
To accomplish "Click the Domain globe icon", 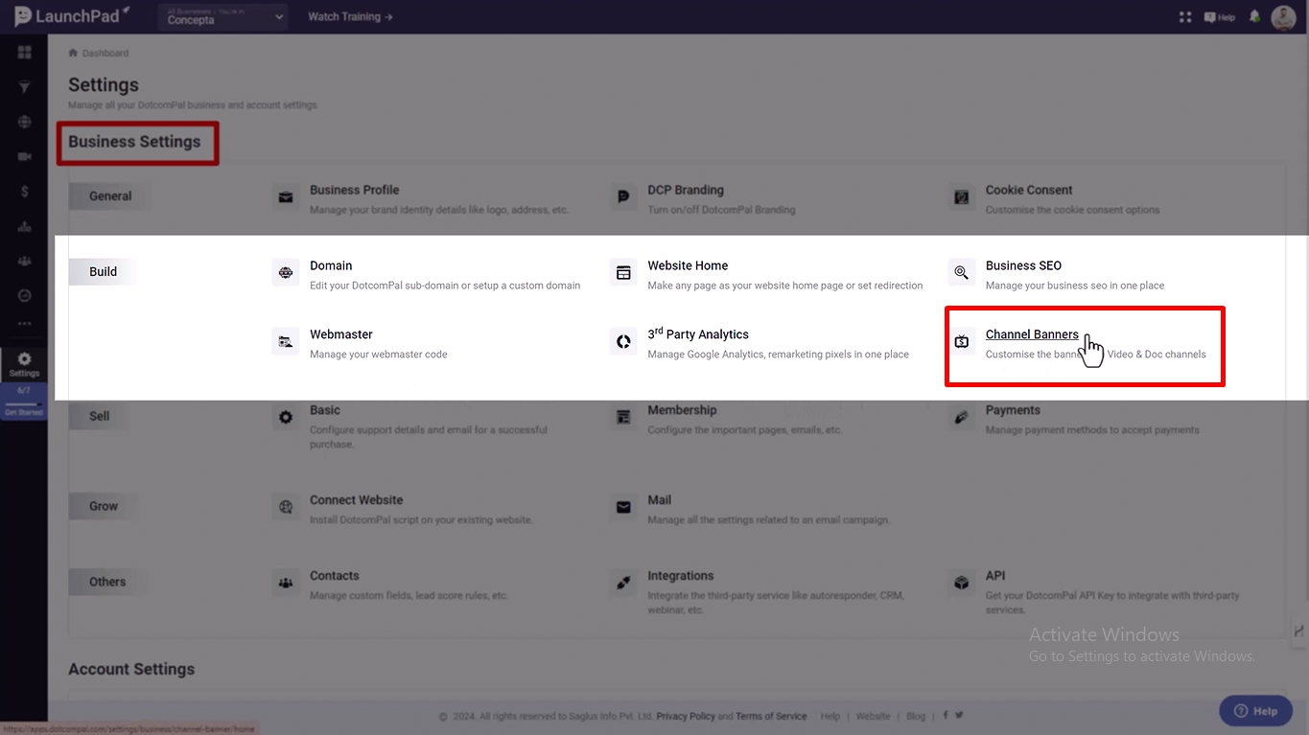I will (286, 273).
